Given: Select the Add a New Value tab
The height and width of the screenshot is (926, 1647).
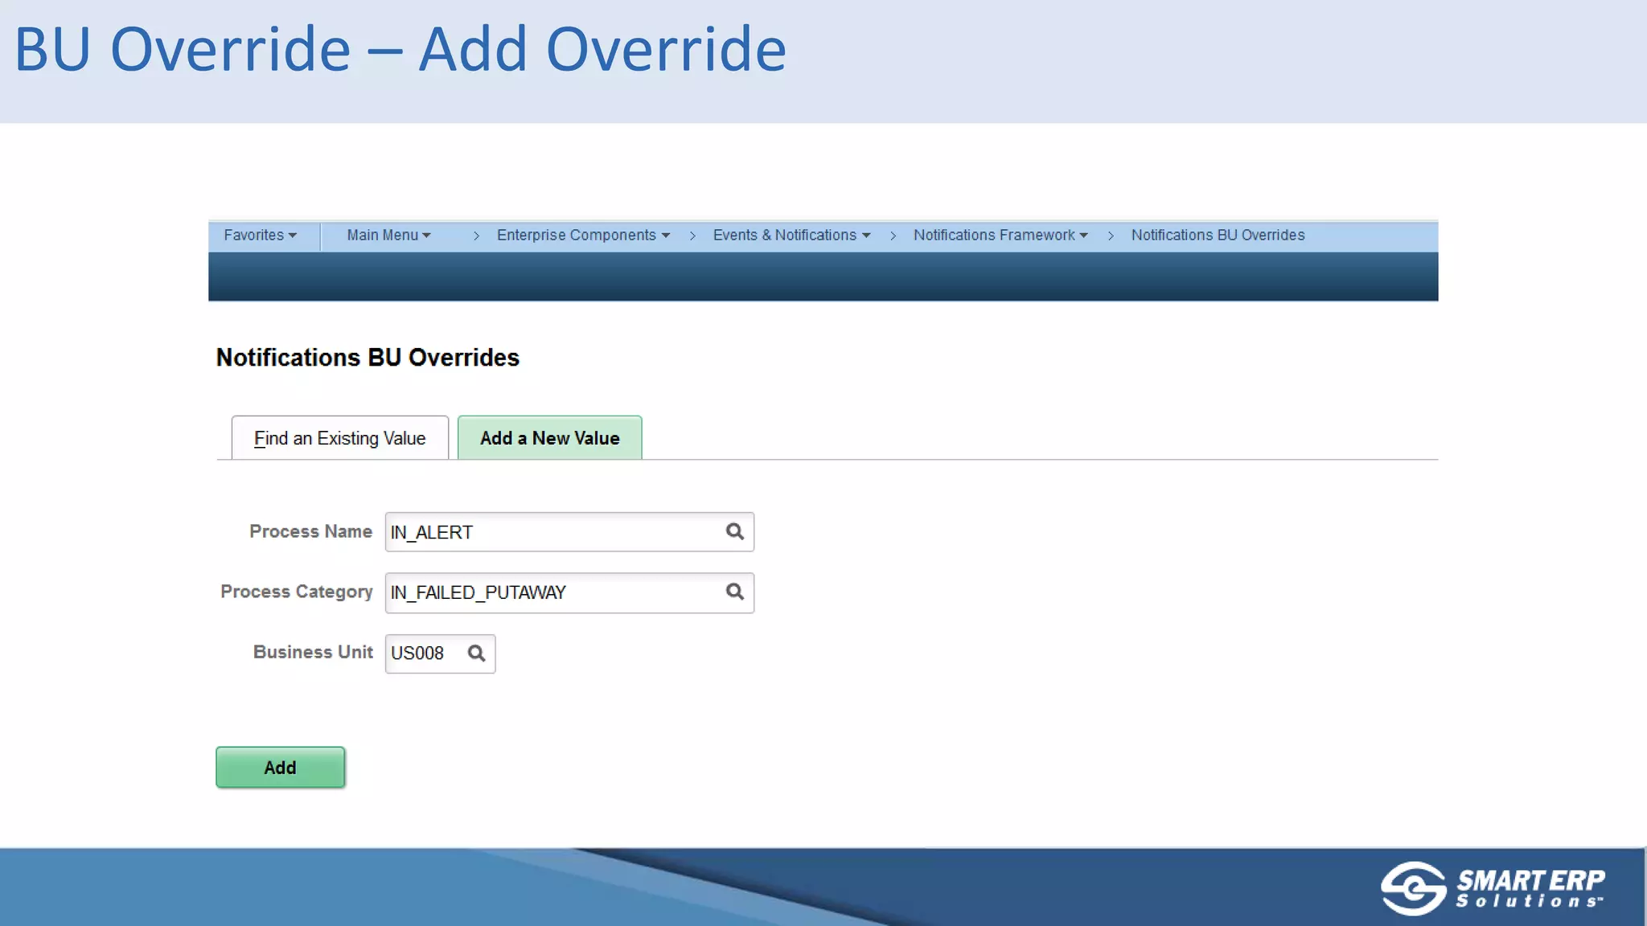Looking at the screenshot, I should point(550,438).
